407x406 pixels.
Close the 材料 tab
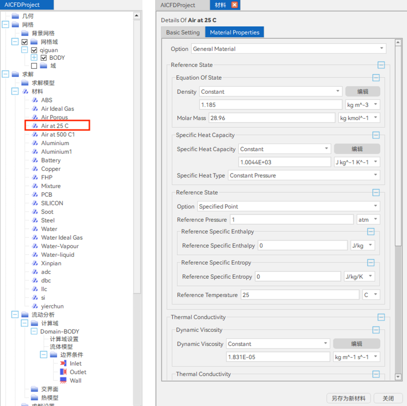coord(234,5)
